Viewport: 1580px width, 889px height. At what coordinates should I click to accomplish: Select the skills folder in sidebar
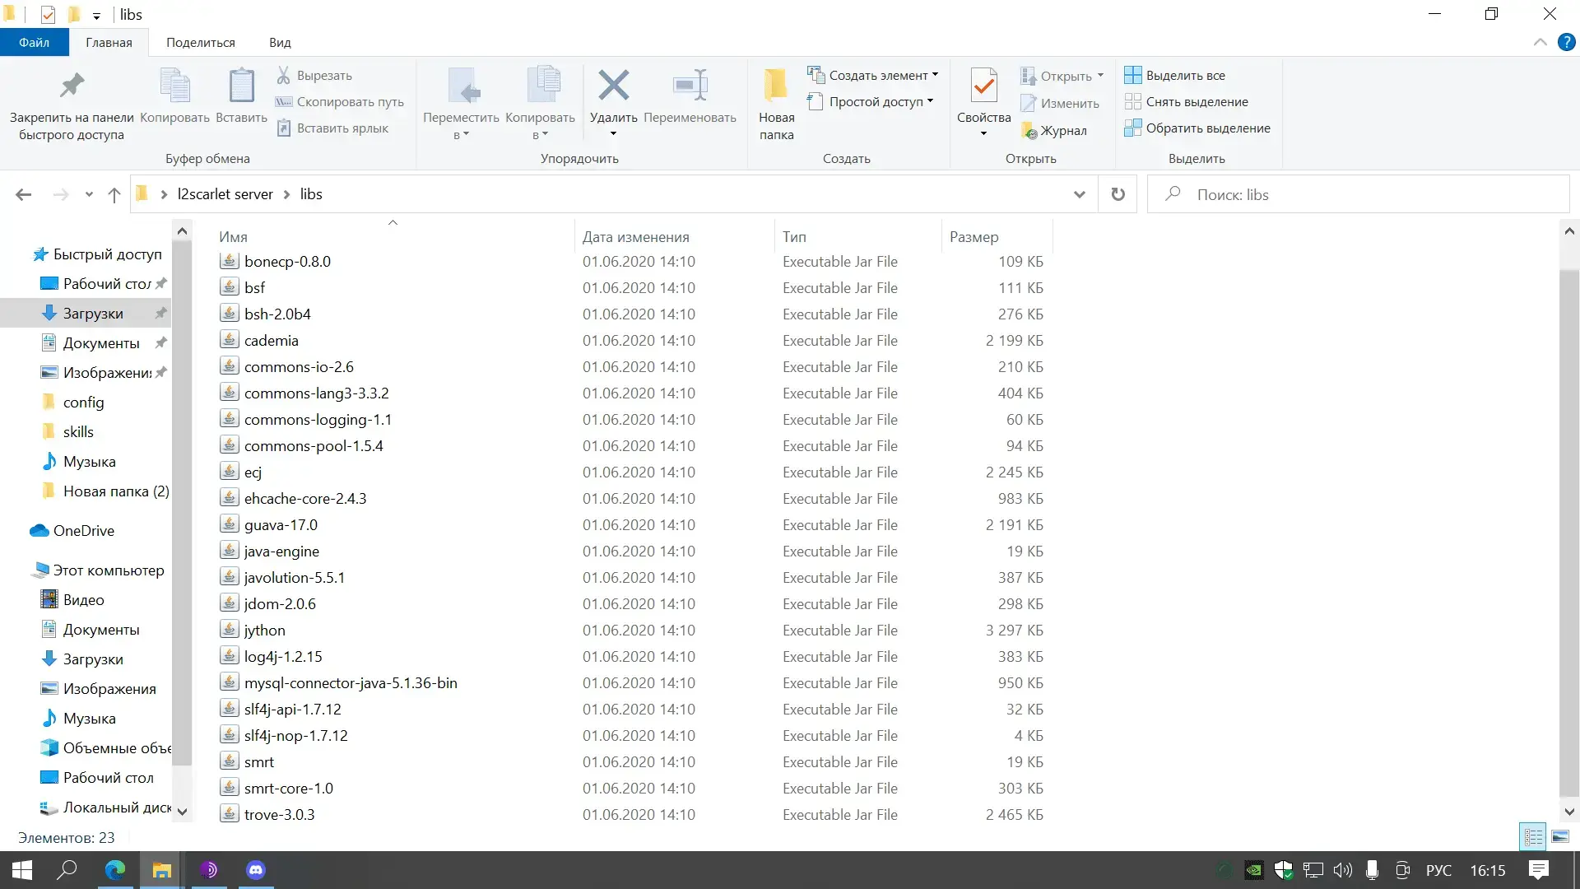78,432
